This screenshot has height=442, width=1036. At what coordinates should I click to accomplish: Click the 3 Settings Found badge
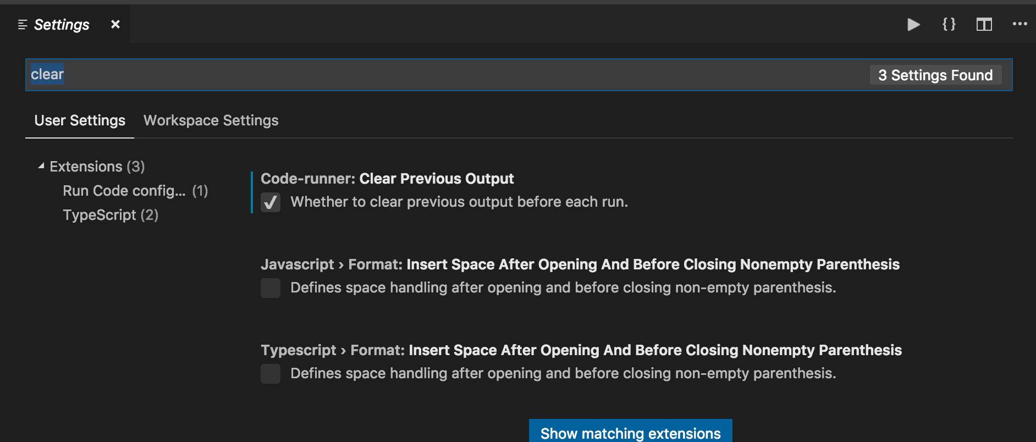pos(935,75)
